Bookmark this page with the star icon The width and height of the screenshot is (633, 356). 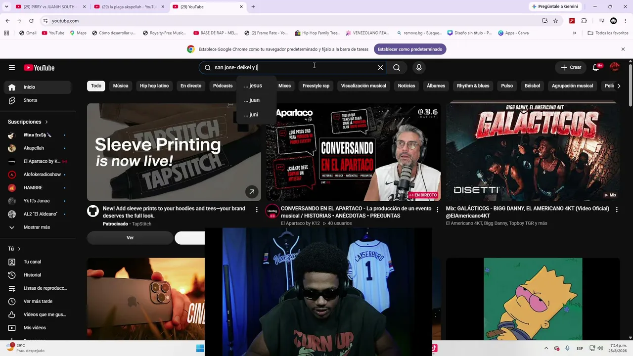(x=555, y=21)
